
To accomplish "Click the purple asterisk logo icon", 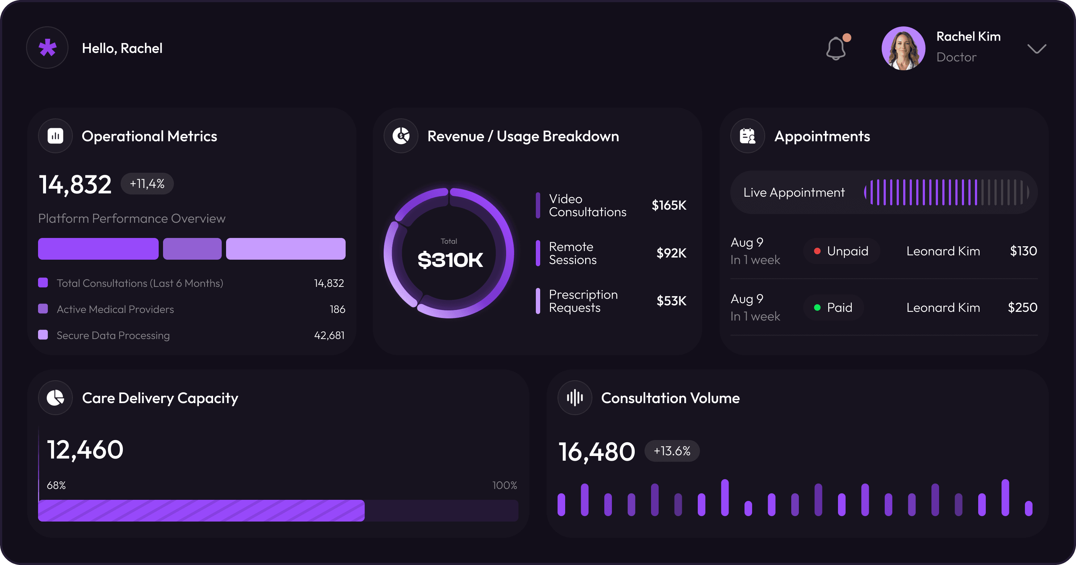I will (x=47, y=47).
